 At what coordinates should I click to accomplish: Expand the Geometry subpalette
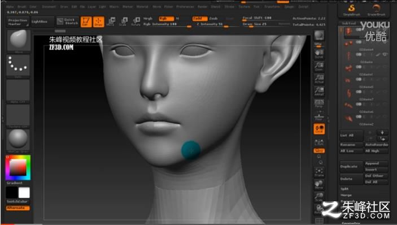pos(351,223)
